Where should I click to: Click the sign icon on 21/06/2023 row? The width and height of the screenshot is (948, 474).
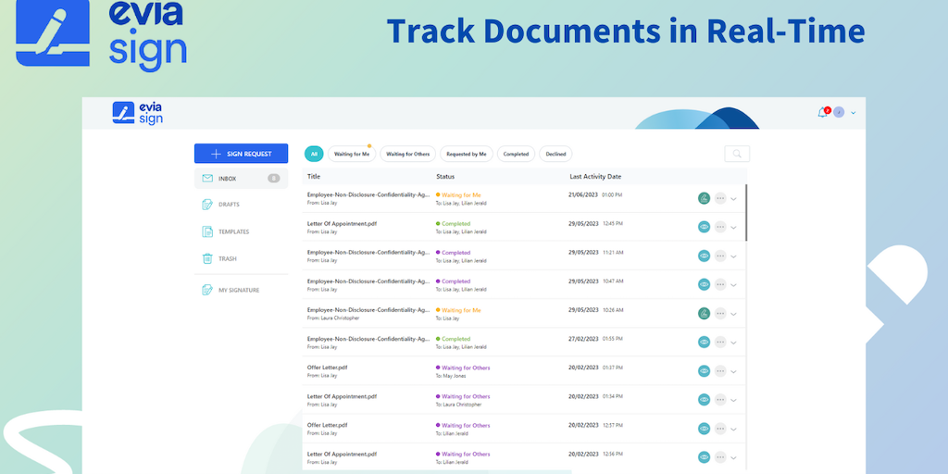click(x=704, y=198)
